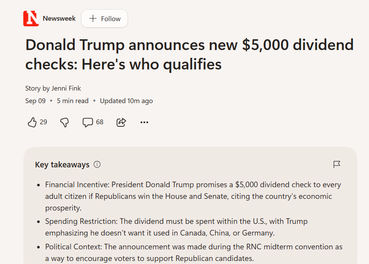Show info about Key takeaways
369x264 pixels.
[x=97, y=164]
